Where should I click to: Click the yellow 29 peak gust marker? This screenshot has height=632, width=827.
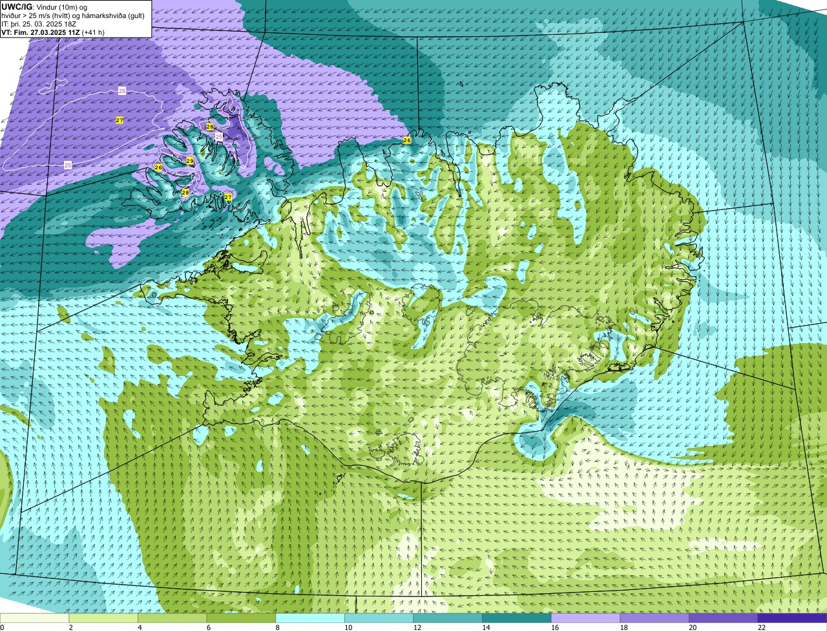(190, 161)
